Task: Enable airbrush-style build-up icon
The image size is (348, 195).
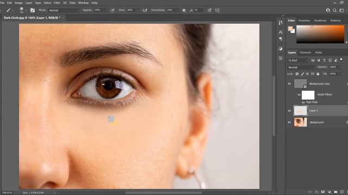Action: (x=145, y=10)
